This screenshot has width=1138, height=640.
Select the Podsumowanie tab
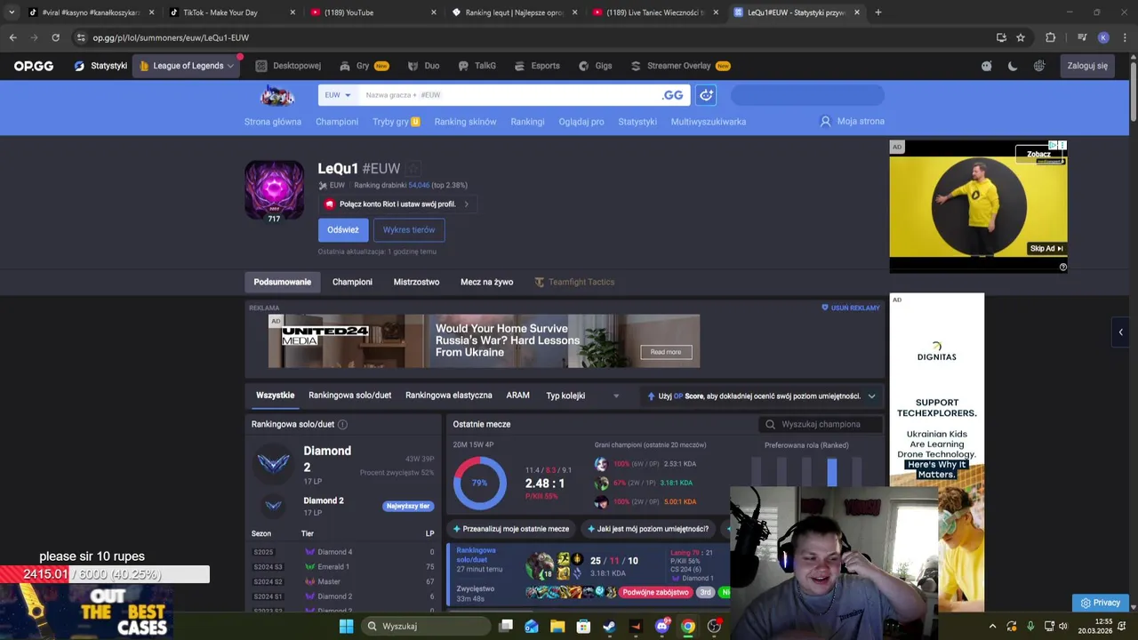click(x=283, y=282)
